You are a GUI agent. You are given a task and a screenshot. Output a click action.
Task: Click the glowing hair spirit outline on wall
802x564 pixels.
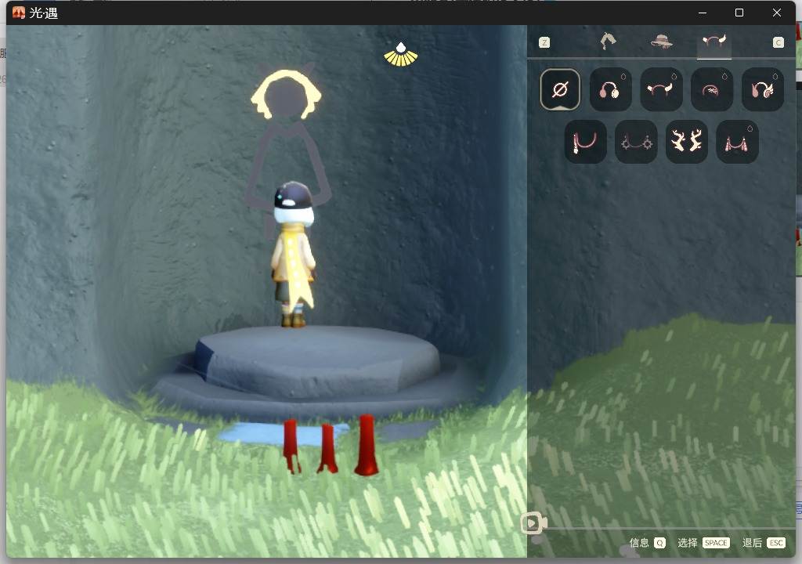(286, 95)
